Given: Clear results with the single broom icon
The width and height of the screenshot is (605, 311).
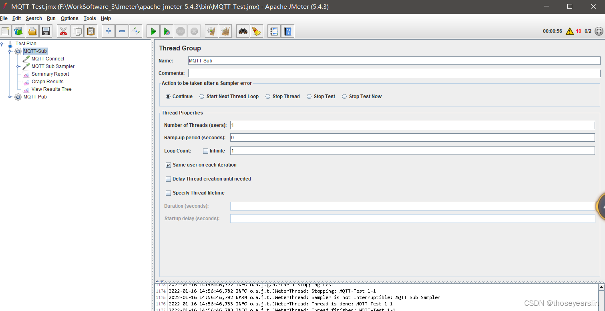Looking at the screenshot, I should click(x=211, y=31).
